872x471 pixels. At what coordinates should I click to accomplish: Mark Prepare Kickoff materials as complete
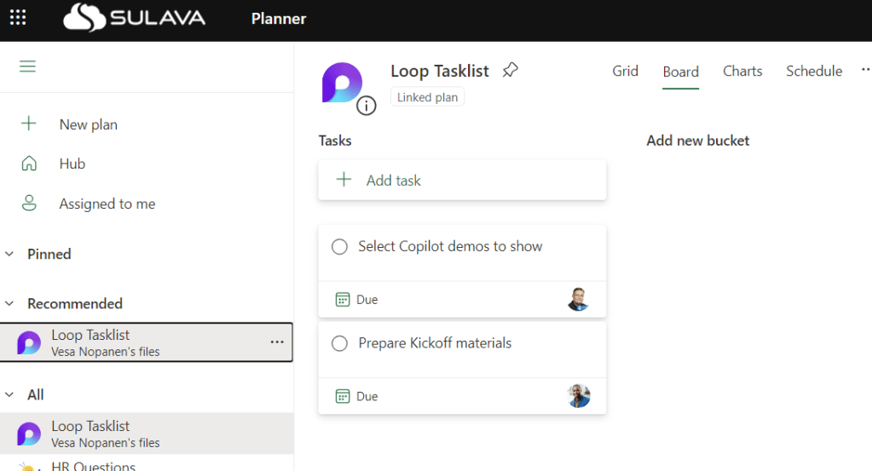click(339, 344)
